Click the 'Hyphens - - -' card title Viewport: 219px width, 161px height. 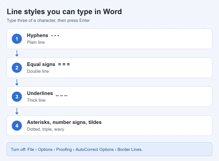pos(43,35)
